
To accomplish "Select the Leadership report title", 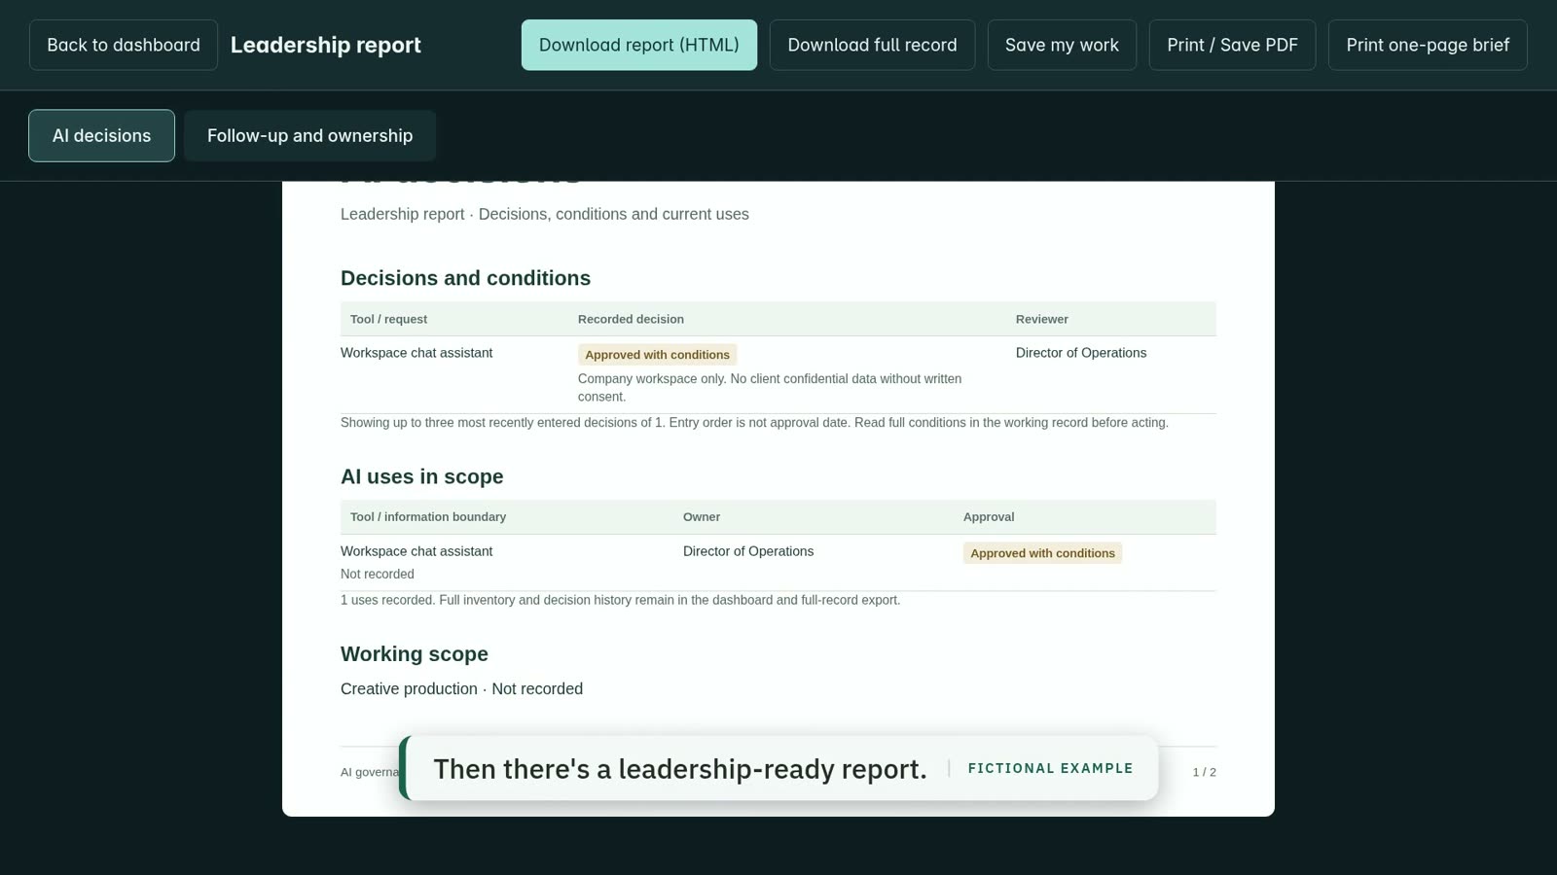I will (326, 45).
